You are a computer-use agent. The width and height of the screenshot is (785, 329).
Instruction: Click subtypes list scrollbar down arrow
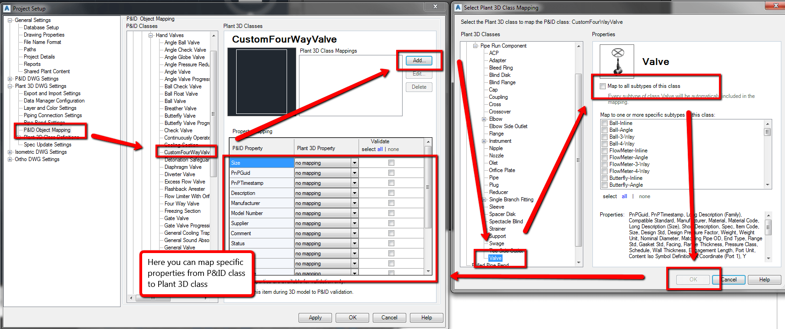click(x=768, y=185)
